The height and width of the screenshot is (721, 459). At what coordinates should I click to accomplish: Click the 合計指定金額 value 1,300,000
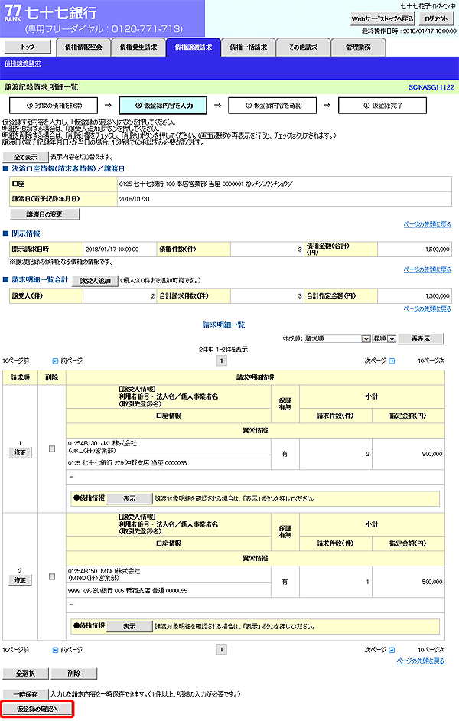(x=438, y=296)
